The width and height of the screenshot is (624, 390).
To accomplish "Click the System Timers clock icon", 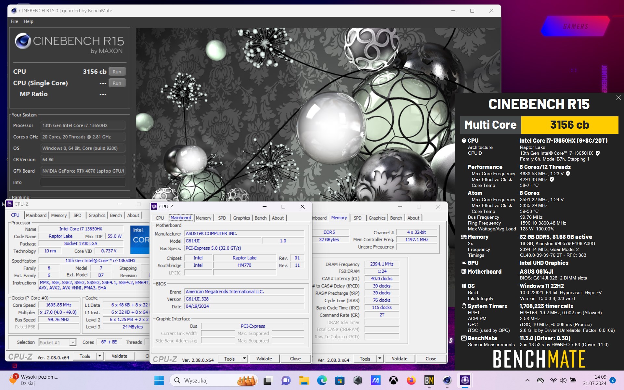I will tap(464, 306).
